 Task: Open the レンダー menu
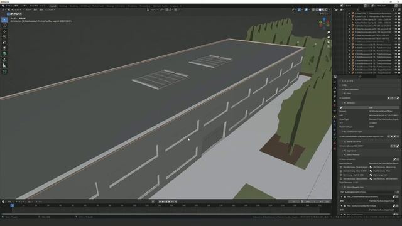(x=23, y=6)
